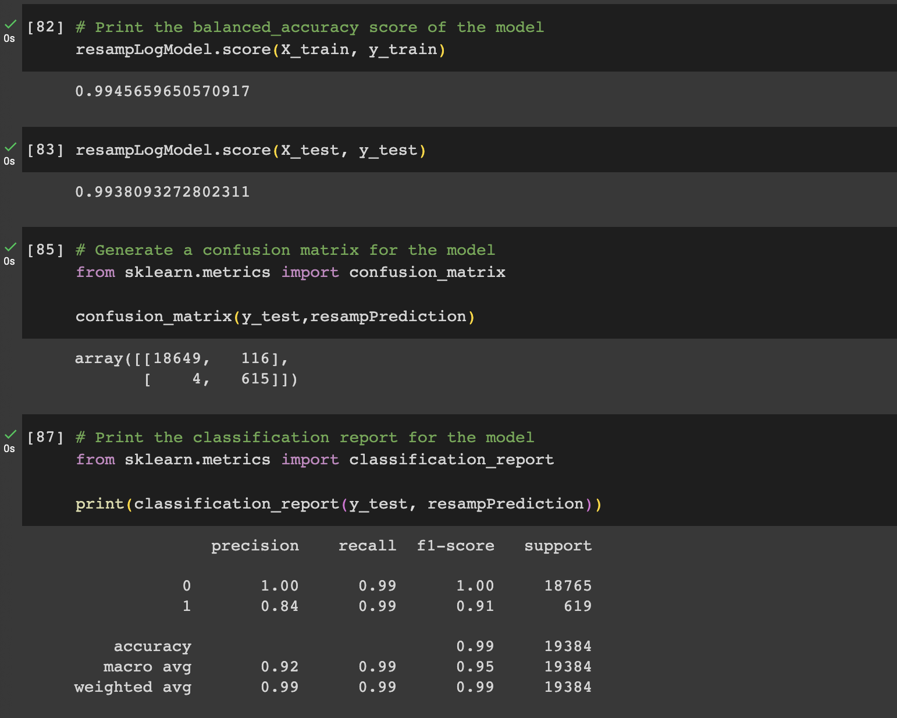Click the resampLogModel.score X_test line
Image resolution: width=897 pixels, height=718 pixels.
[250, 150]
